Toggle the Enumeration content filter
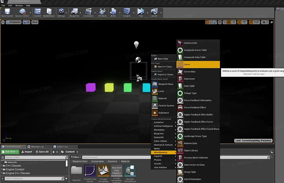The image size is (284, 183). [x=98, y=161]
